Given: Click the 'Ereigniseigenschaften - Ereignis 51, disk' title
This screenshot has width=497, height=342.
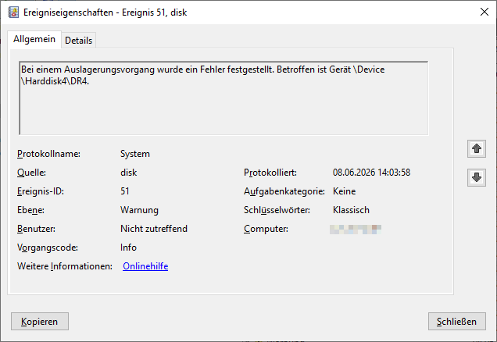Looking at the screenshot, I should (x=105, y=12).
